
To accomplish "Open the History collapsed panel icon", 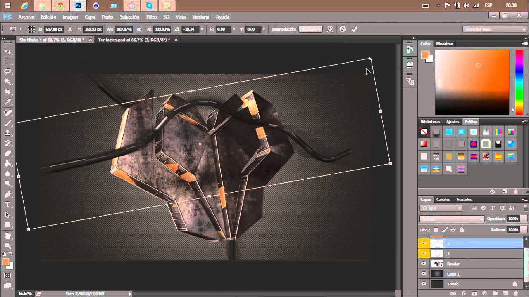I will [410, 50].
